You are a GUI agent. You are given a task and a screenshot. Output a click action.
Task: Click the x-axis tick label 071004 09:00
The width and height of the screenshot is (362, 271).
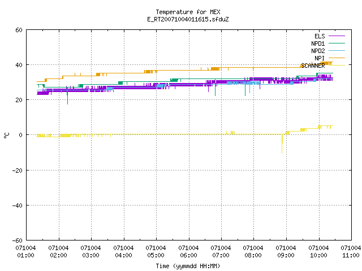(x=286, y=252)
